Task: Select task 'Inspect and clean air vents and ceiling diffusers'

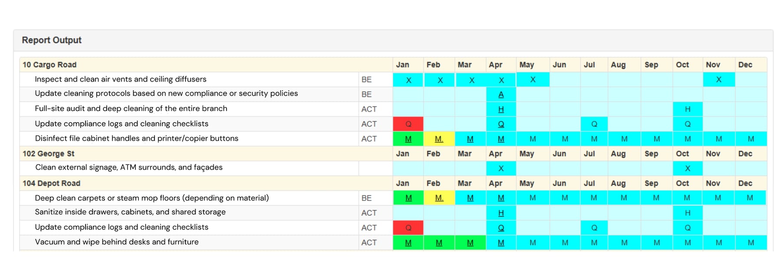Action: [121, 79]
